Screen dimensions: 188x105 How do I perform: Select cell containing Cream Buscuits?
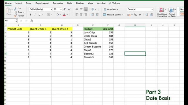tap(93, 47)
